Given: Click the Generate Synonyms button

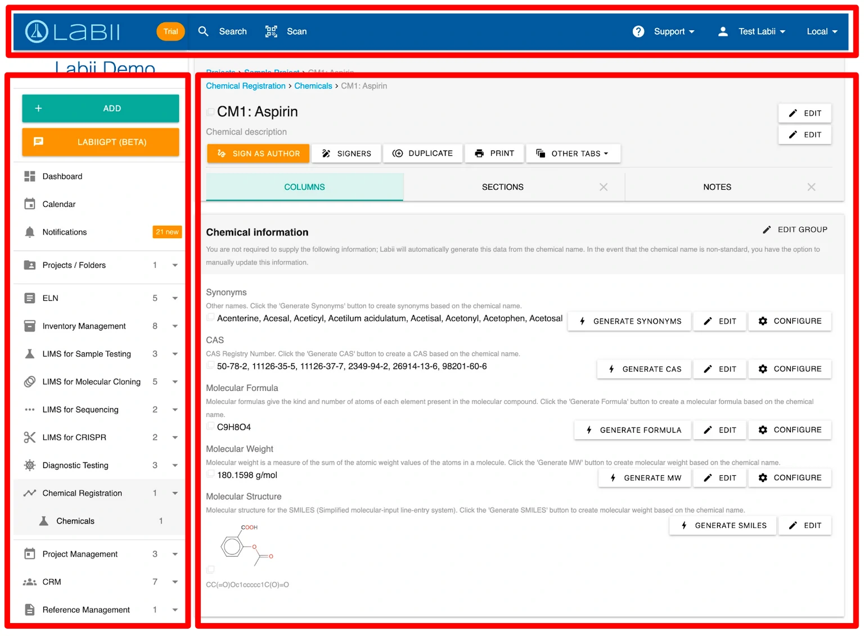Looking at the screenshot, I should [x=629, y=321].
